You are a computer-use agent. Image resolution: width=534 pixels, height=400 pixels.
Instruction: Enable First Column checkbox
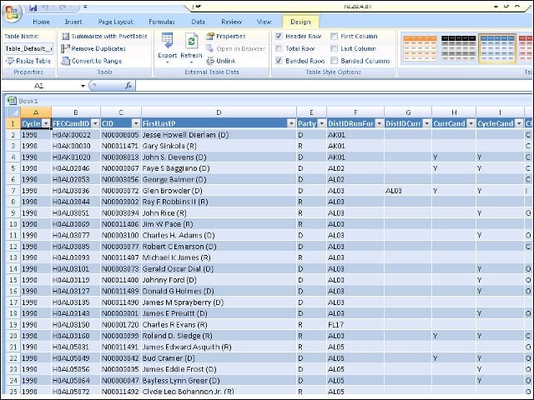[334, 36]
